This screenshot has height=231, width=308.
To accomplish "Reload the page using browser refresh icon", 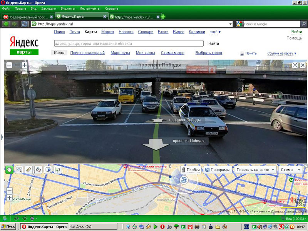I will pos(25,24).
